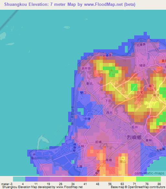The height and width of the screenshot is (189, 166).
Task: Choose the red legend swatch for 34 to 41 meters
Action: (x=81, y=179)
